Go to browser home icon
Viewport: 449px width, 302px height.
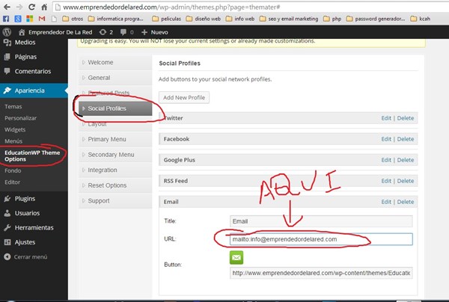tap(44, 7)
